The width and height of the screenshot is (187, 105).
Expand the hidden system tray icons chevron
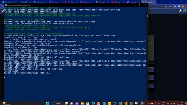149,104
